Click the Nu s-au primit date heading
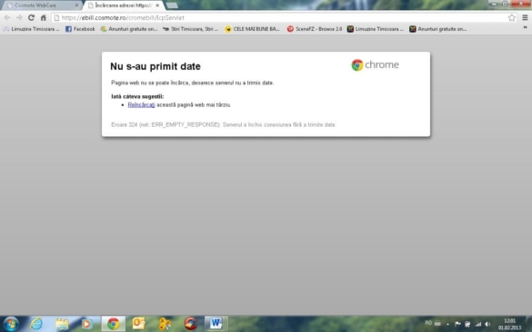The width and height of the screenshot is (532, 332). (156, 66)
